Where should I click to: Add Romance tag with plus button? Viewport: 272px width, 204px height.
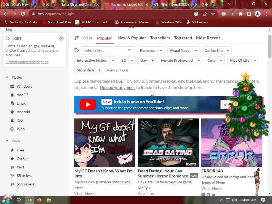coord(161,50)
